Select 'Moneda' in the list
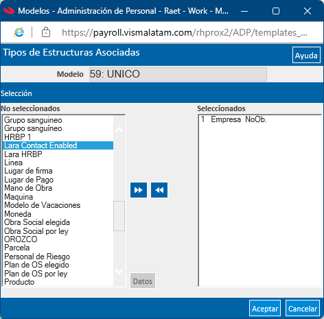Screen dimensions: 324x319 58,214
